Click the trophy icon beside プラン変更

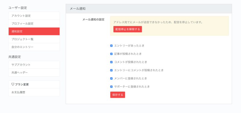pyautogui.click(x=13, y=85)
